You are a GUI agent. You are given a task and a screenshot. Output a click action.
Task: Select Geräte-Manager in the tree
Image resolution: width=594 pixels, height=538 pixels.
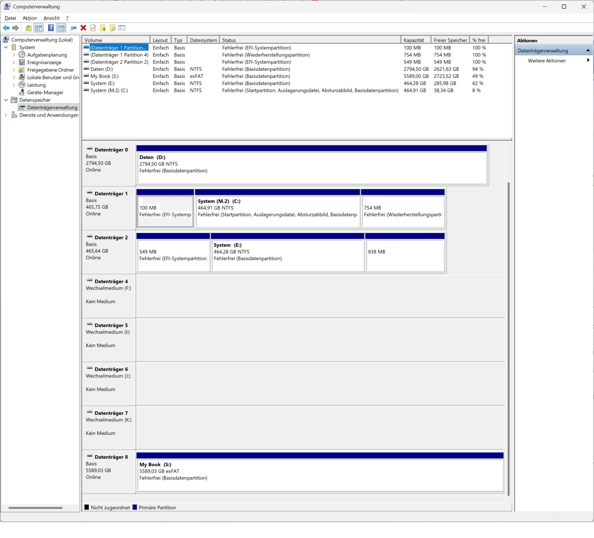click(45, 92)
